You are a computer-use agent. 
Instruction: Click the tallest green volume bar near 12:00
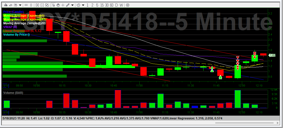pos(238,99)
